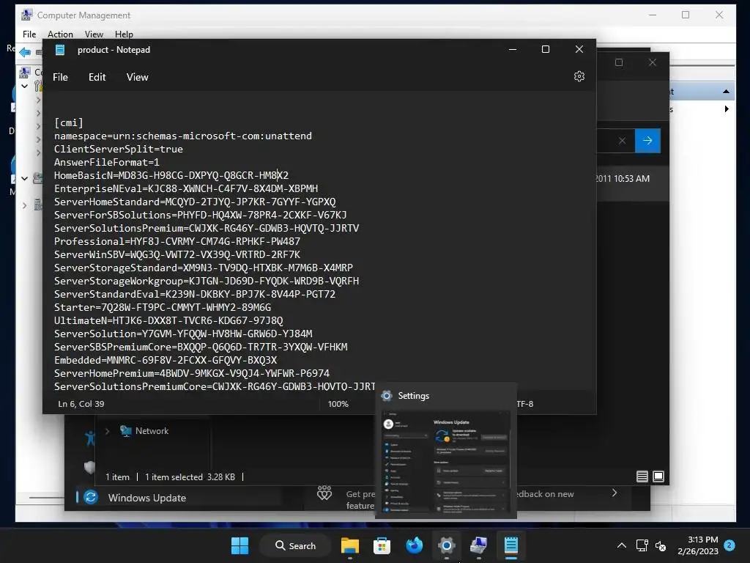Click Windows Start button on taskbar
This screenshot has width=750, height=563.
click(x=240, y=545)
